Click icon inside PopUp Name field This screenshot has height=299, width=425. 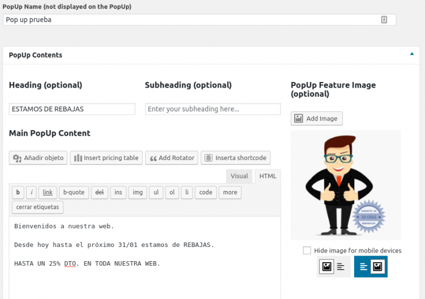(384, 19)
